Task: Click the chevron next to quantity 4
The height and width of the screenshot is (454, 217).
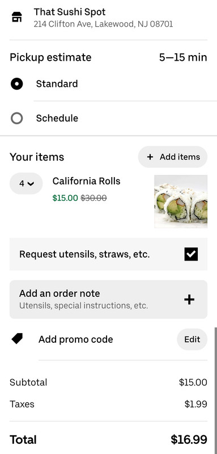Action: [x=31, y=184]
